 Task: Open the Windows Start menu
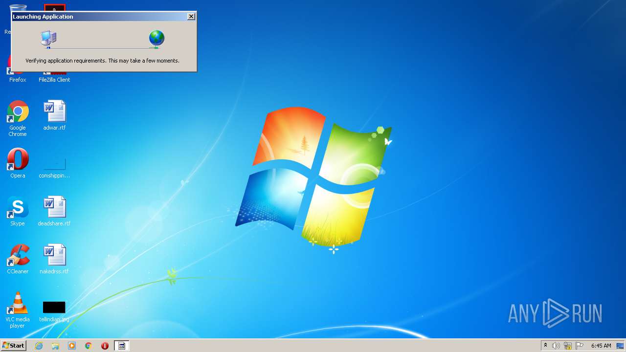click(13, 345)
